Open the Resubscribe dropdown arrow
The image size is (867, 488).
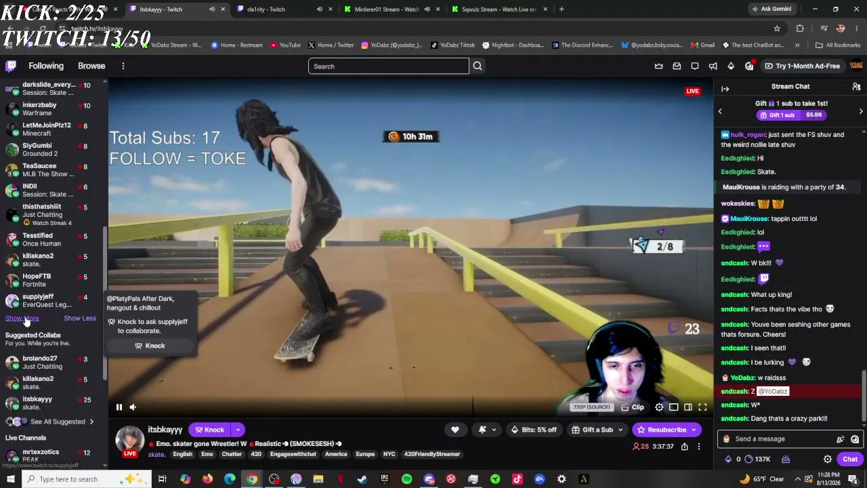(694, 430)
